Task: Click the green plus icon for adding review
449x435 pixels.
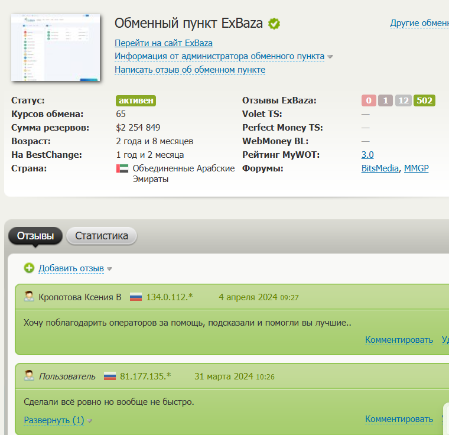Action: pyautogui.click(x=29, y=268)
